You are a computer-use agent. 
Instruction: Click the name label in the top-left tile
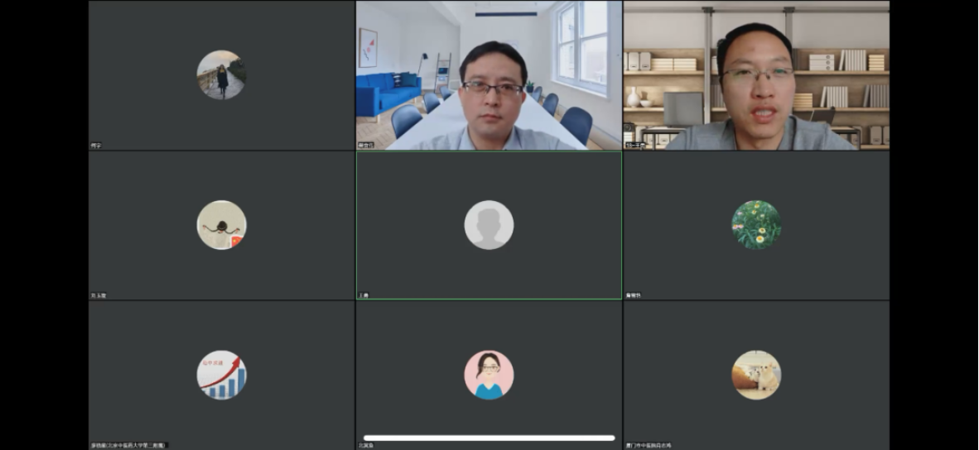(x=96, y=146)
